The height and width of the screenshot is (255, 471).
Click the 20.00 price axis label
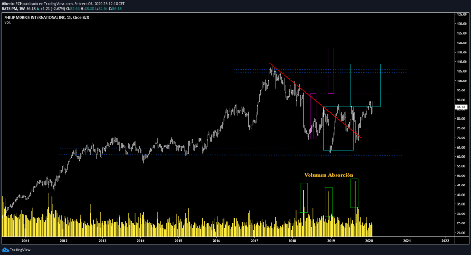462,233
